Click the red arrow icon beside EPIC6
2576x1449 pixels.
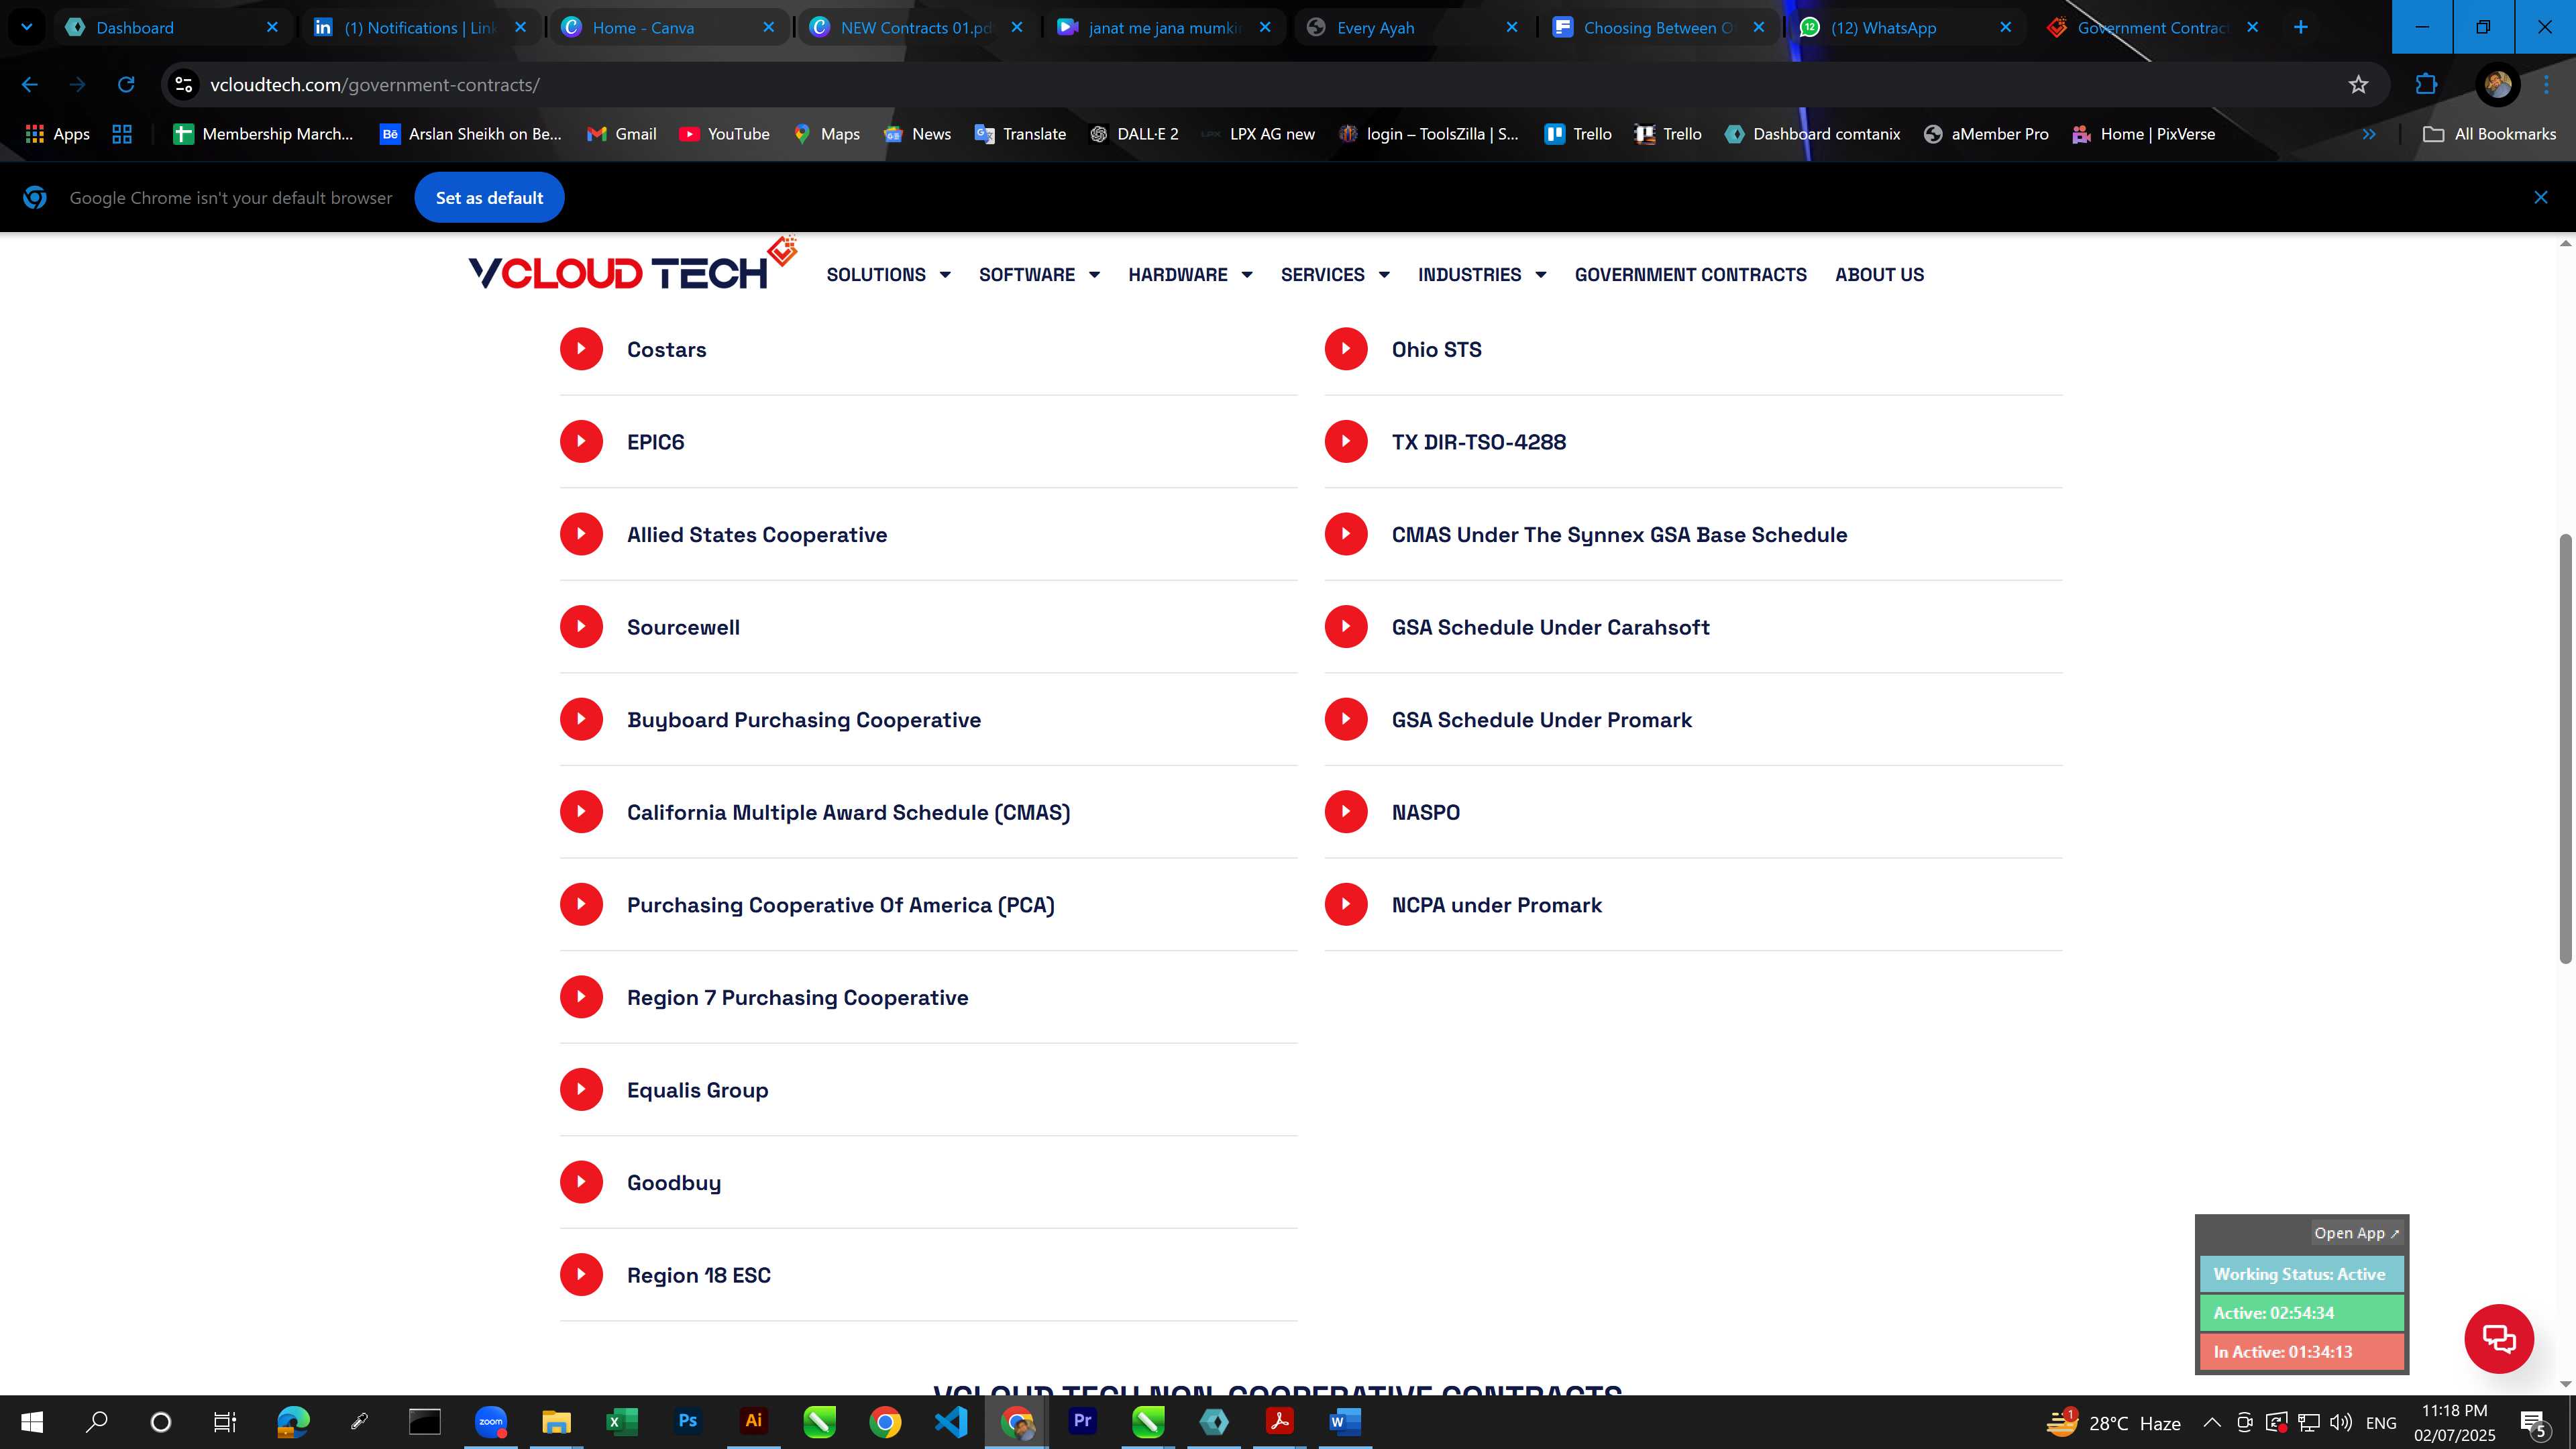pos(581,441)
